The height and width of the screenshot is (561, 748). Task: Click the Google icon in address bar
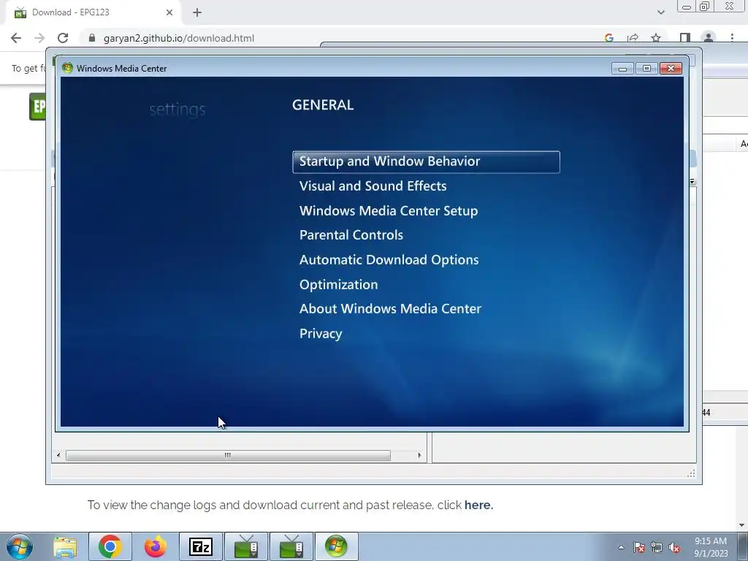click(609, 38)
